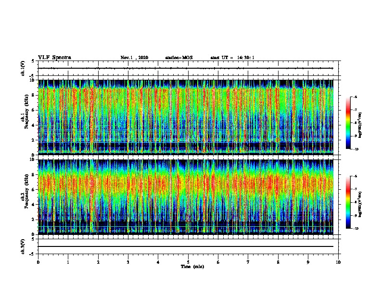Click inside the ch.1 spectrogram panel
The width and height of the screenshot is (381, 294).
click(186, 117)
